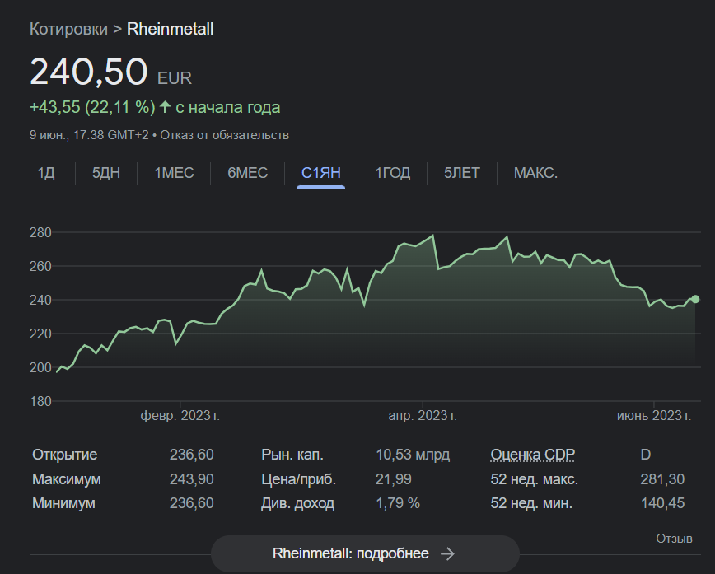The height and width of the screenshot is (574, 715).
Task: Click the Див. доход value 1,79 %
Action: (398, 503)
